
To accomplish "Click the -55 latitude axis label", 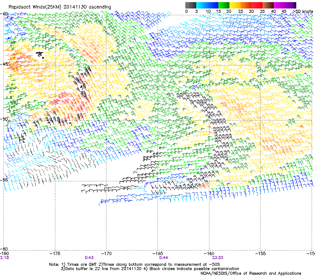I will point(4,180).
